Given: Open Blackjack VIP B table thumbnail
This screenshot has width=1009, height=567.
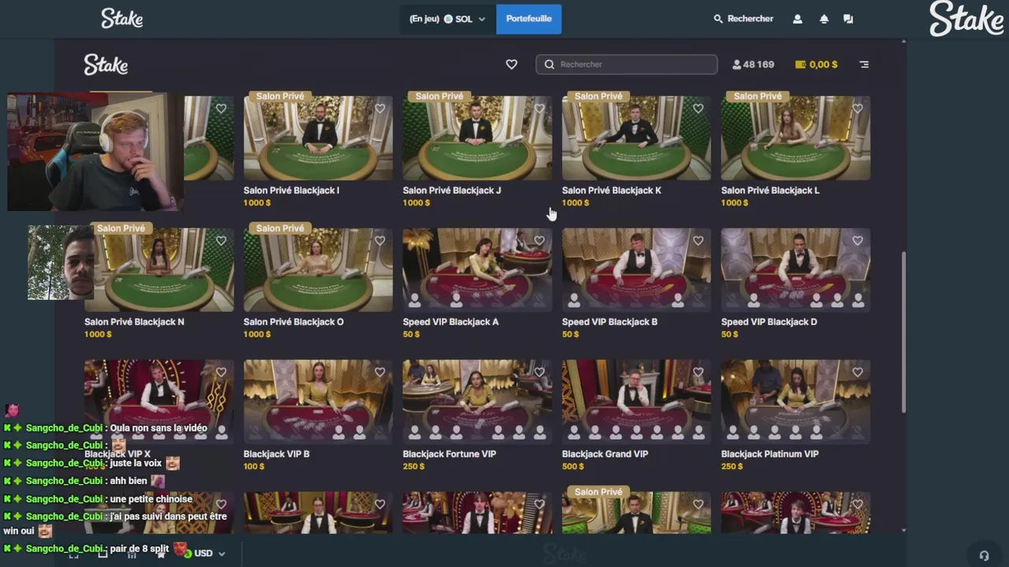Looking at the screenshot, I should [x=318, y=402].
